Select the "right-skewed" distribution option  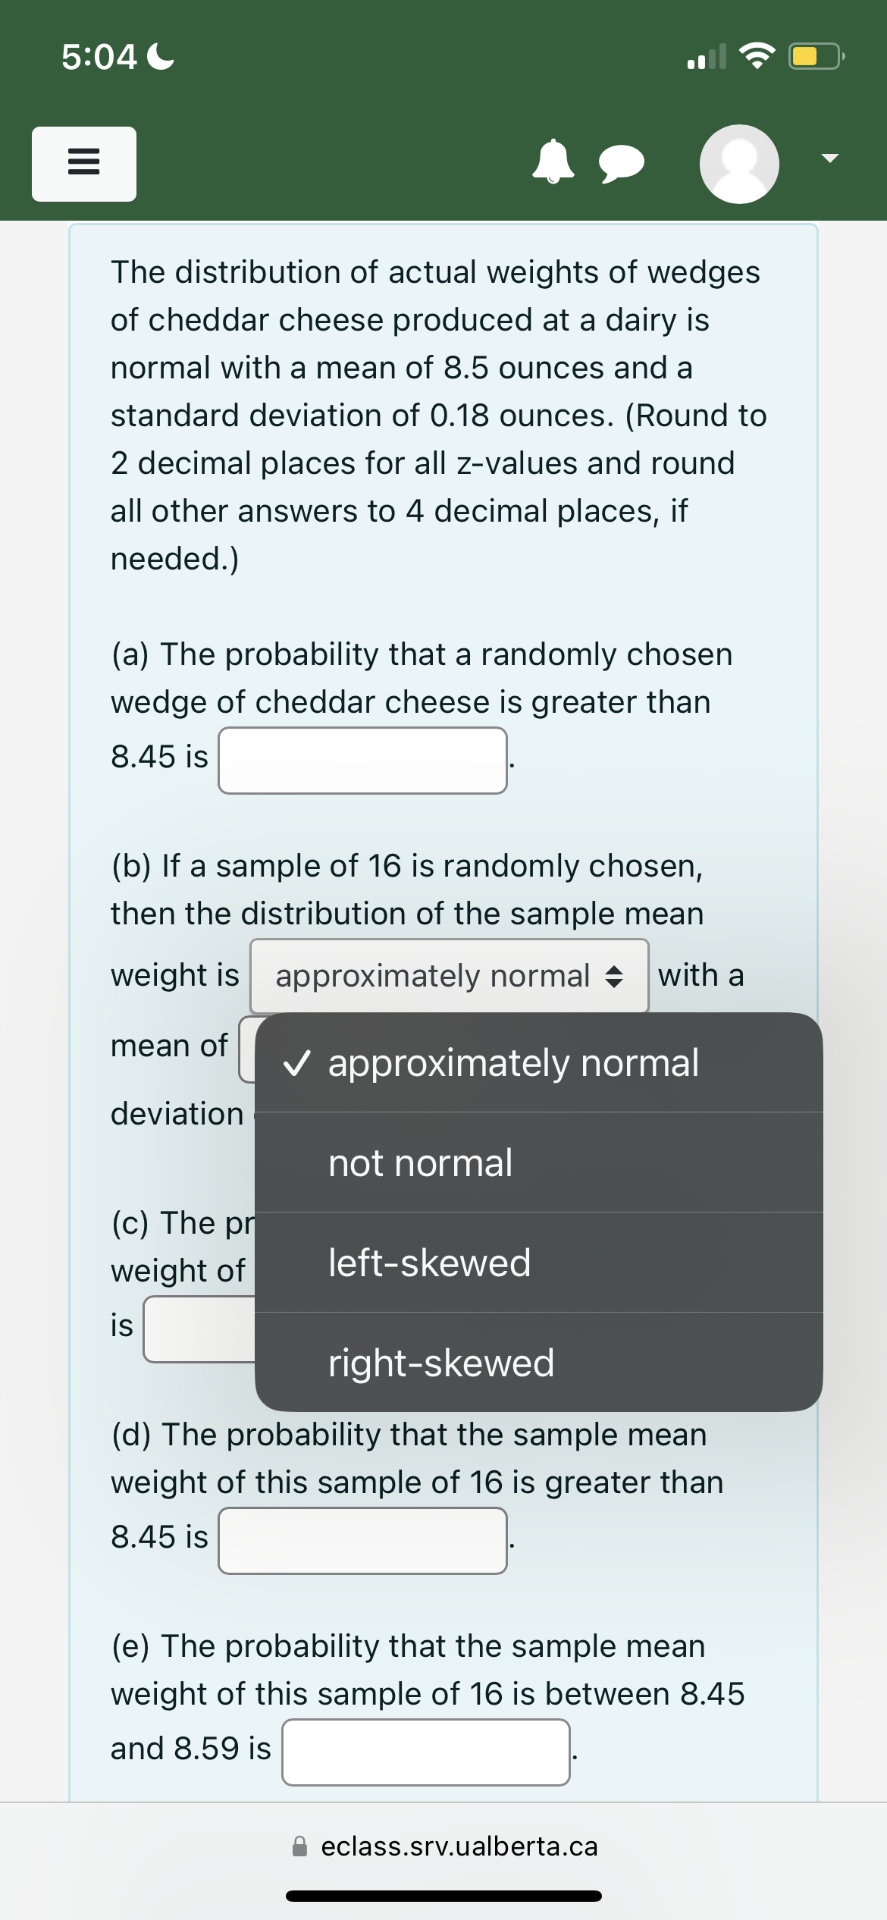coord(440,1362)
